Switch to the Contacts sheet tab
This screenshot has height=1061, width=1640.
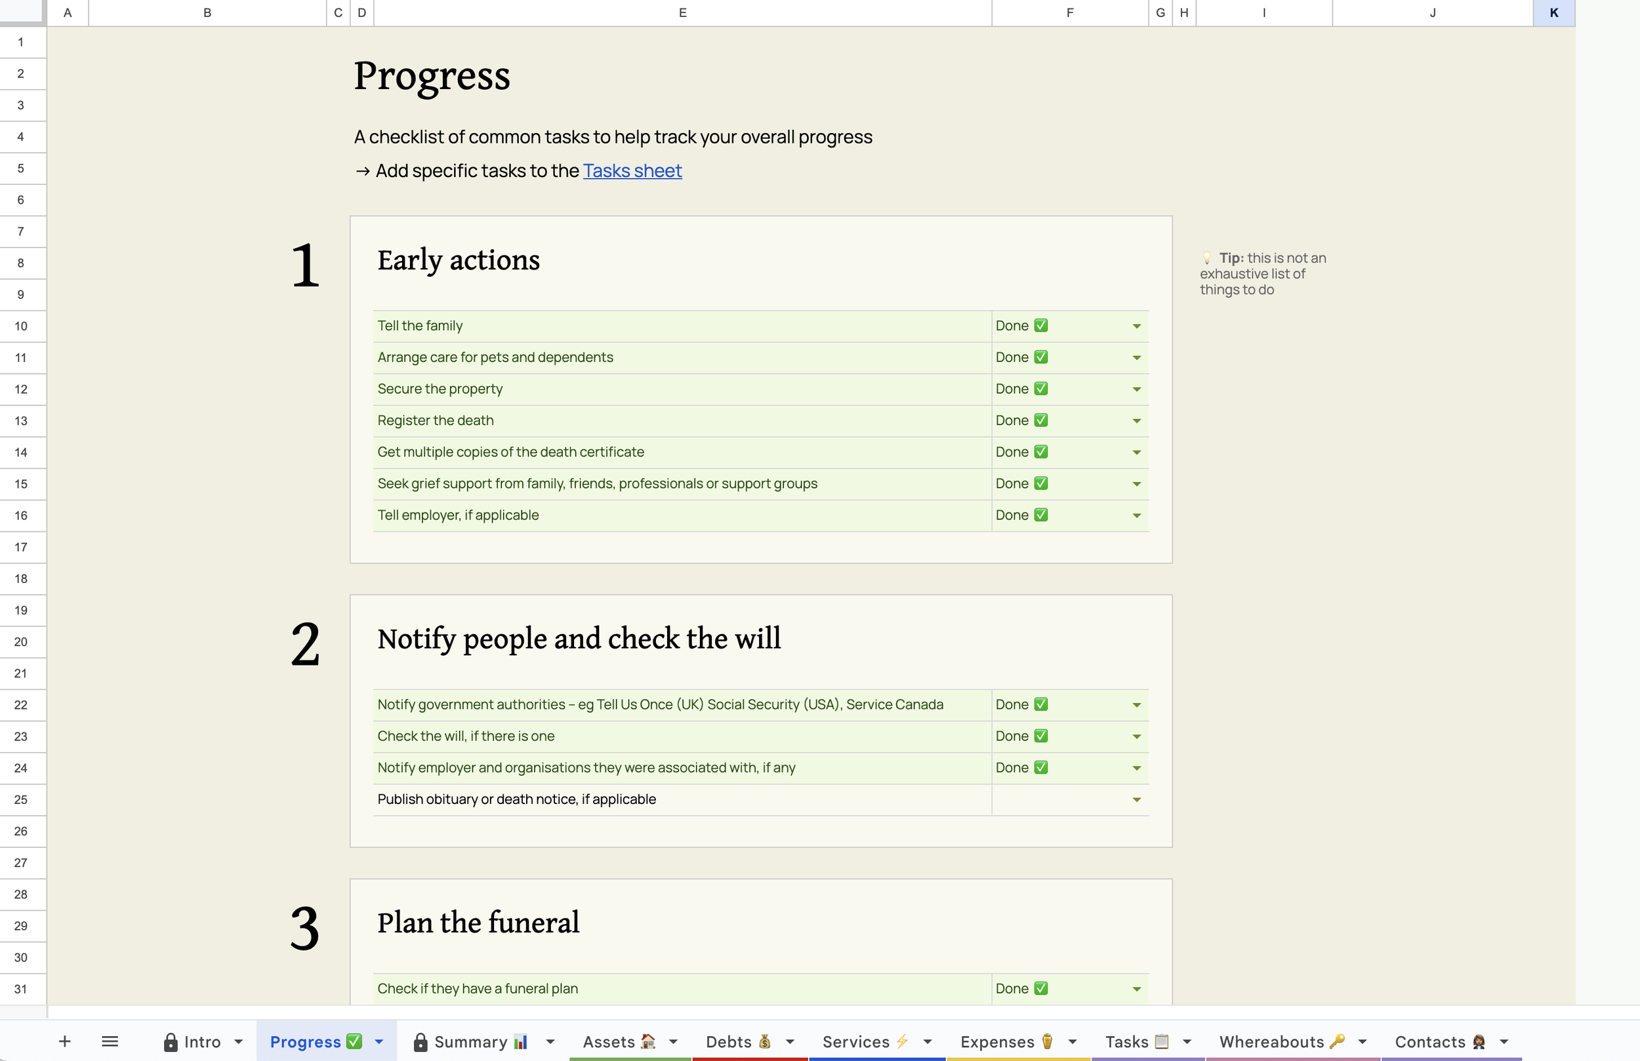click(x=1430, y=1042)
